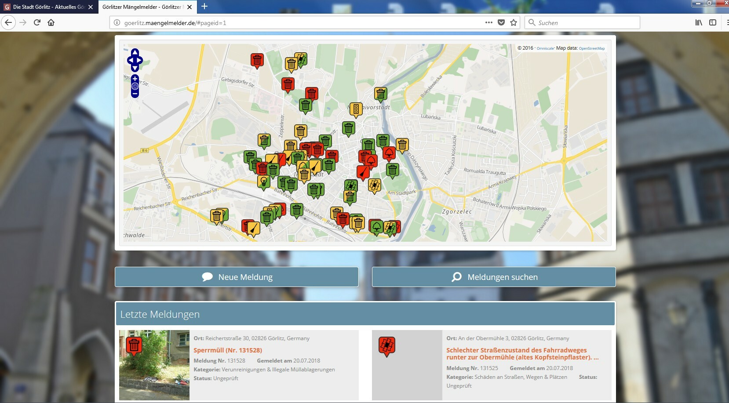This screenshot has width=729, height=403.
Task: Click the 'Kategorie: Verunreinigungen & Illegale Müllablagerungen' text
Action: [264, 370]
